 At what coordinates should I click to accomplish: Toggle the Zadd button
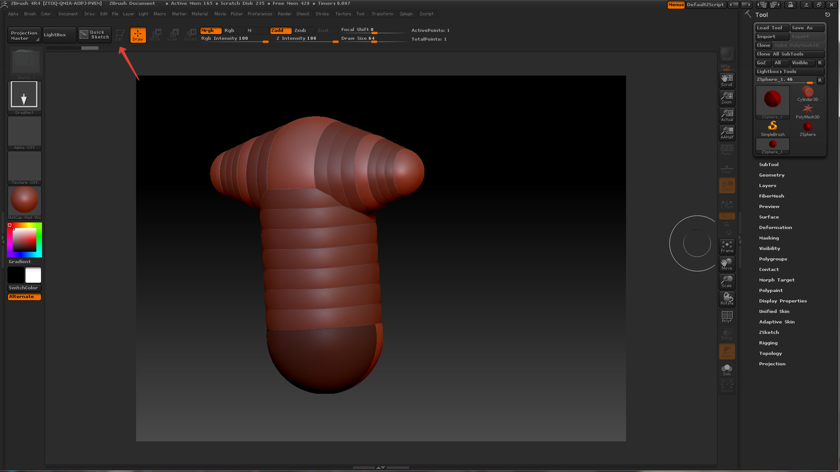pyautogui.click(x=281, y=30)
